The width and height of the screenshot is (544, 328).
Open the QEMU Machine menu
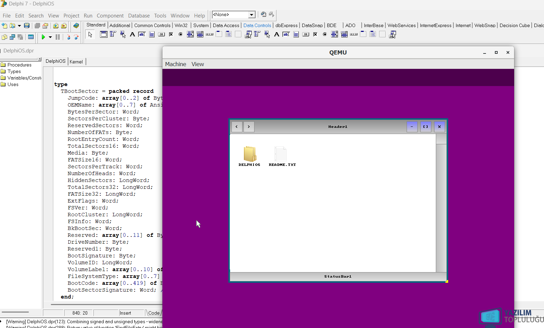point(175,64)
